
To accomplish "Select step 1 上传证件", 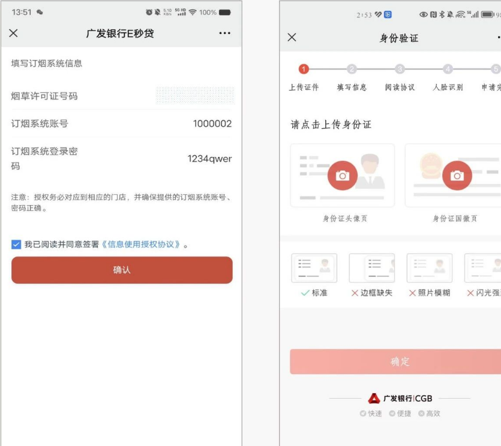I will [304, 70].
